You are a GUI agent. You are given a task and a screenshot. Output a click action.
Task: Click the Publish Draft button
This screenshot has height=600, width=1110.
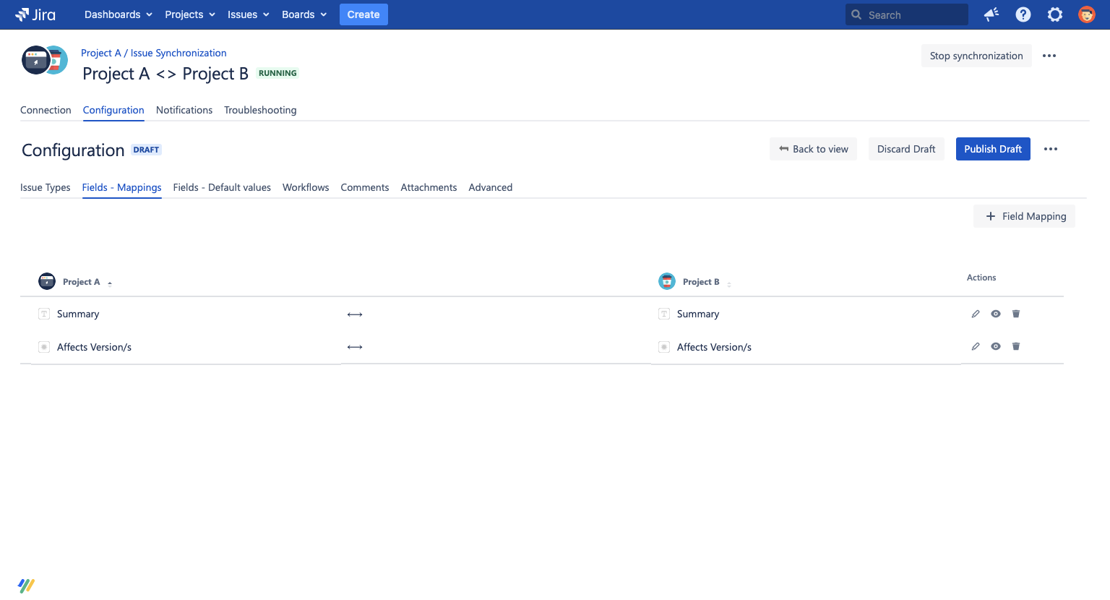pos(993,149)
